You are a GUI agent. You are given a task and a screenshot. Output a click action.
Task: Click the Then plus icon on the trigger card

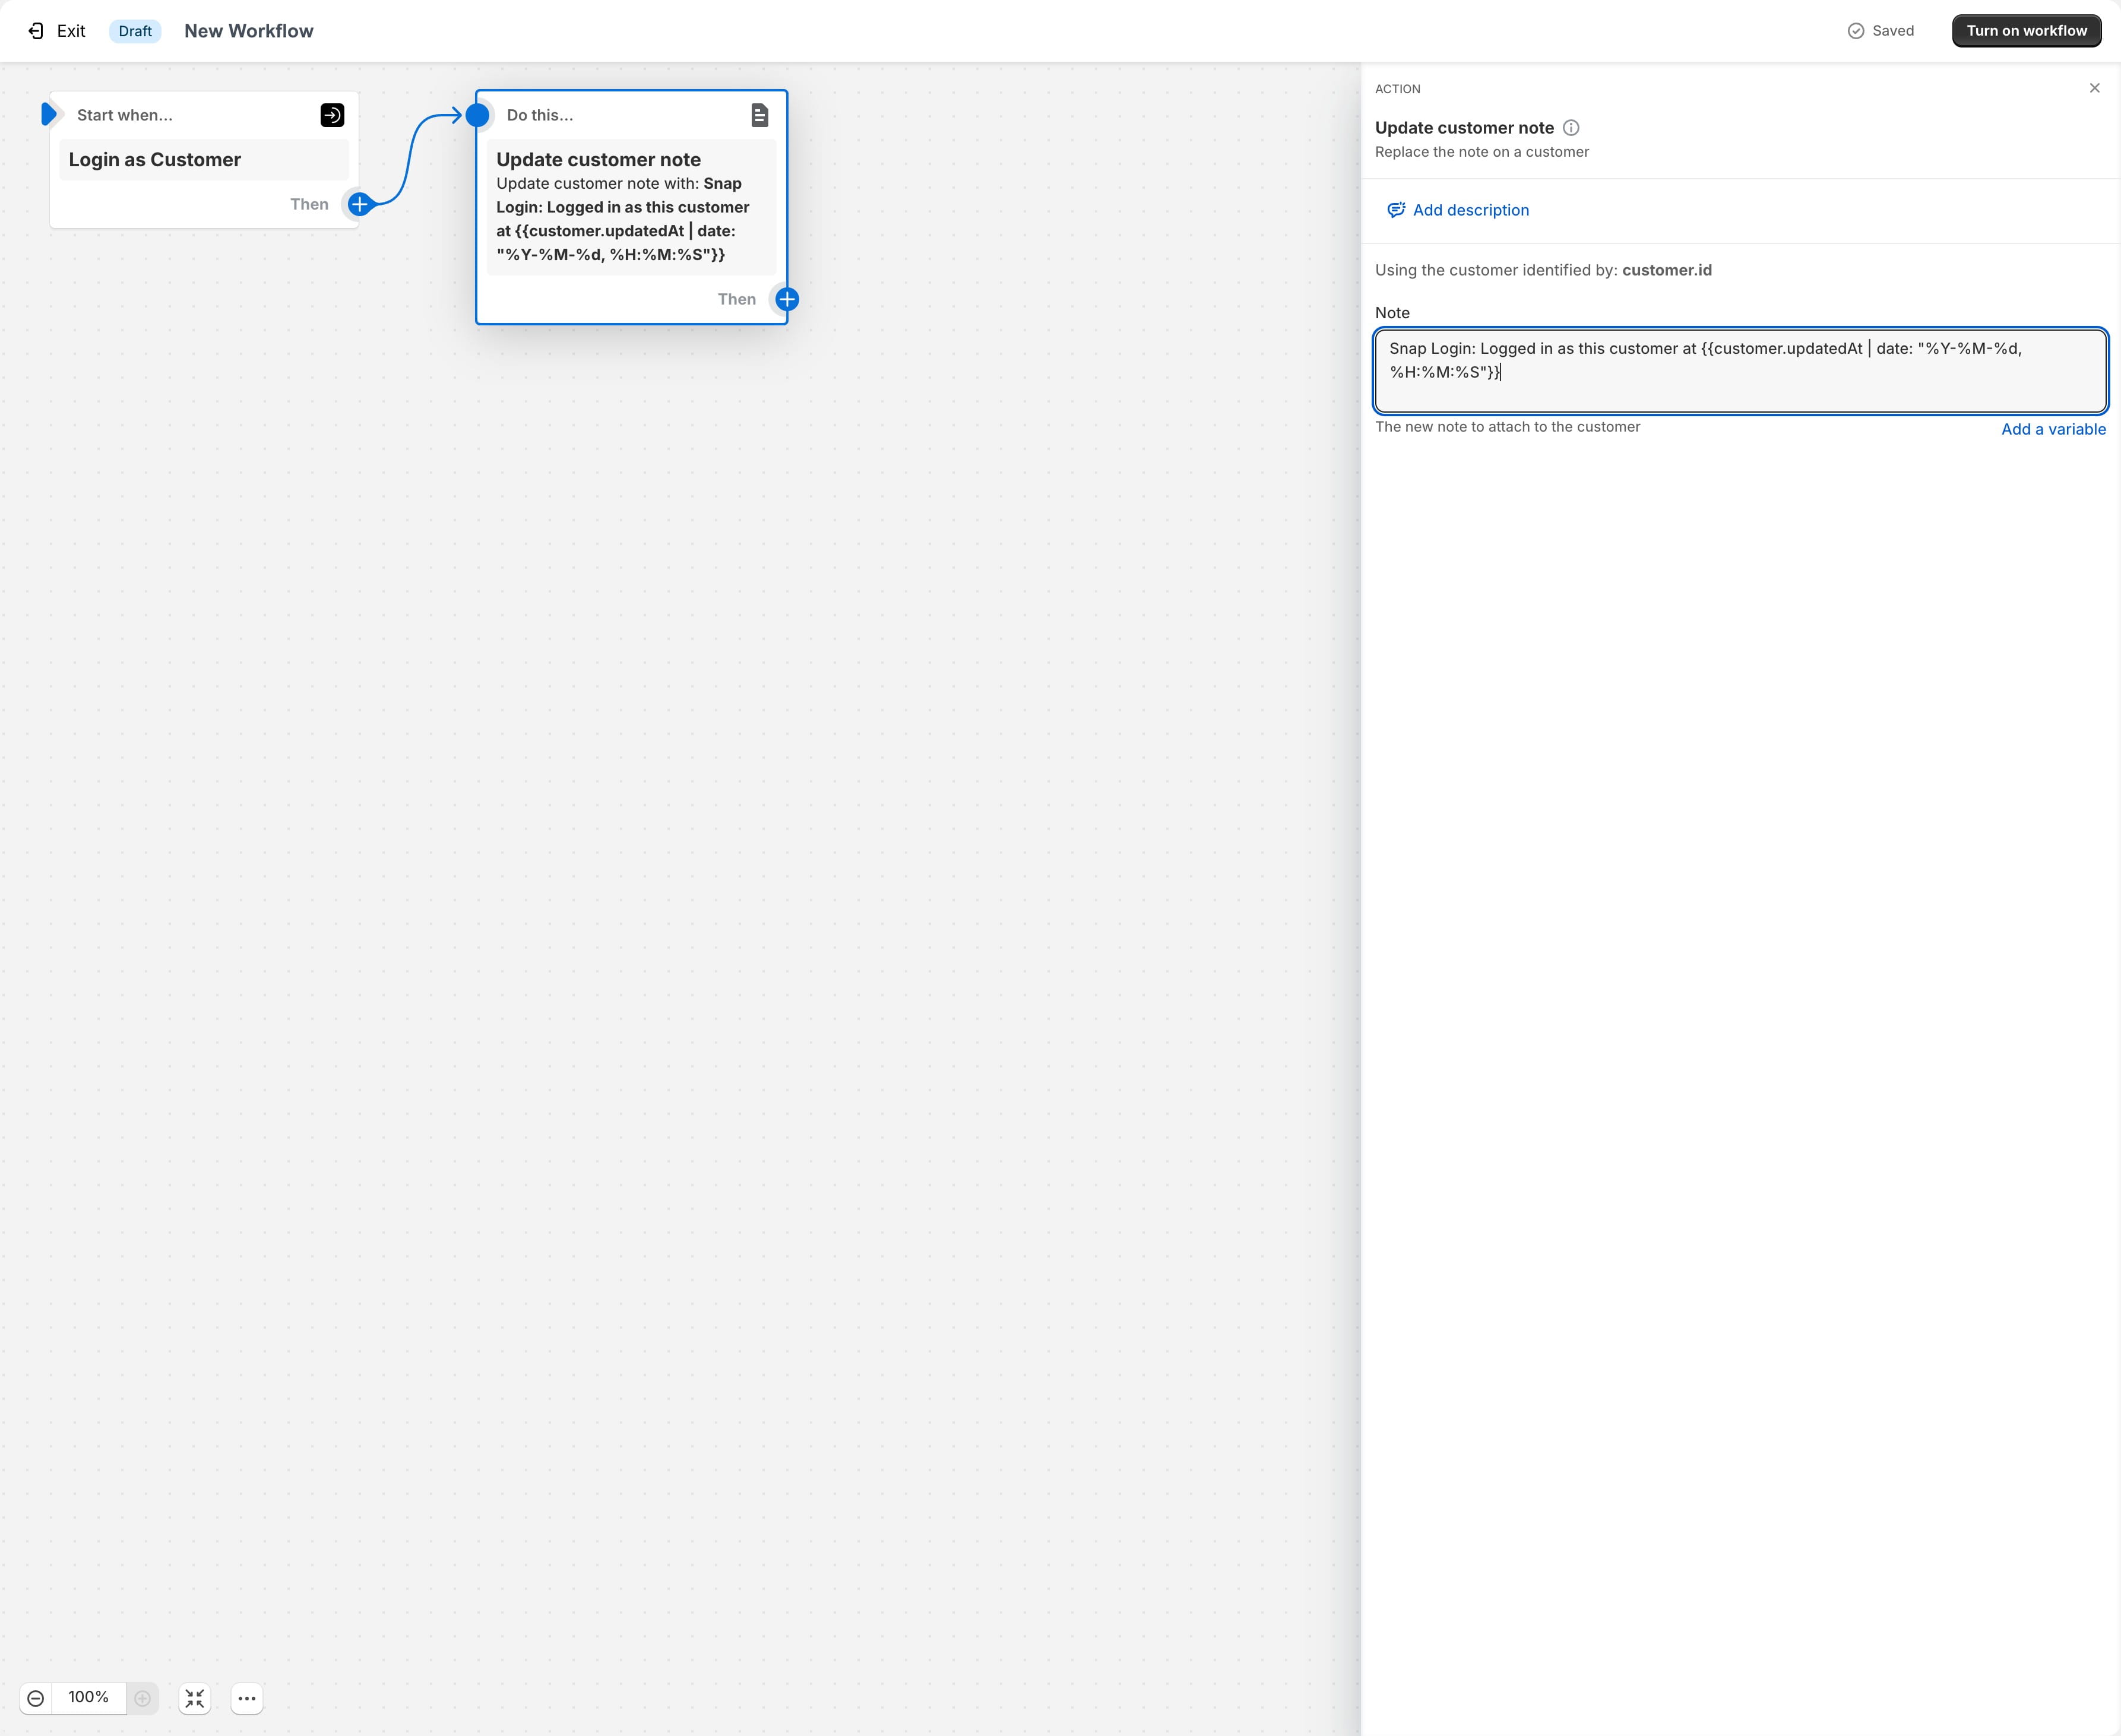359,204
